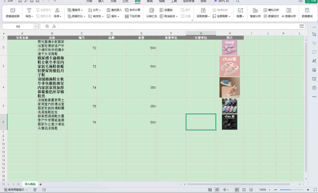Open the 全部刷新 refresh all dropdown

[221, 16]
